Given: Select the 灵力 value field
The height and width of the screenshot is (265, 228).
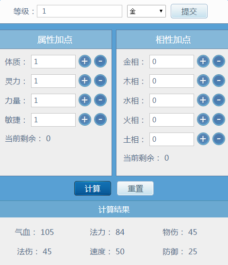Looking at the screenshot, I should pyautogui.click(x=53, y=81).
